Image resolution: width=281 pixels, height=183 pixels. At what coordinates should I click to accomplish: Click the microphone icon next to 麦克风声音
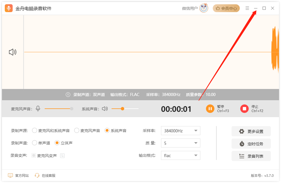coord(38,108)
